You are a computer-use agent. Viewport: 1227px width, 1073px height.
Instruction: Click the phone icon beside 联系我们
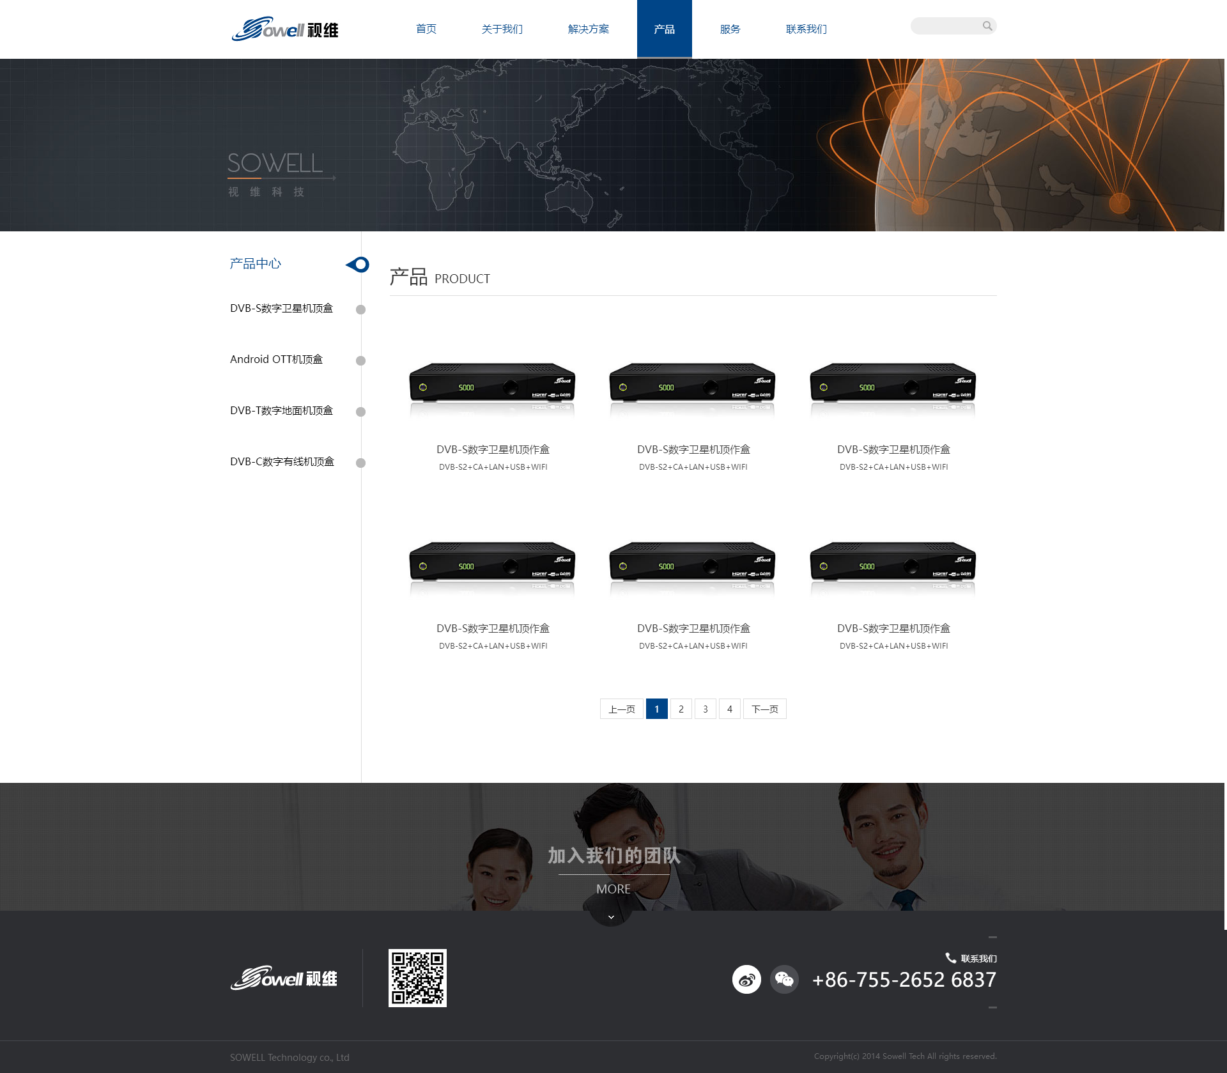click(950, 957)
